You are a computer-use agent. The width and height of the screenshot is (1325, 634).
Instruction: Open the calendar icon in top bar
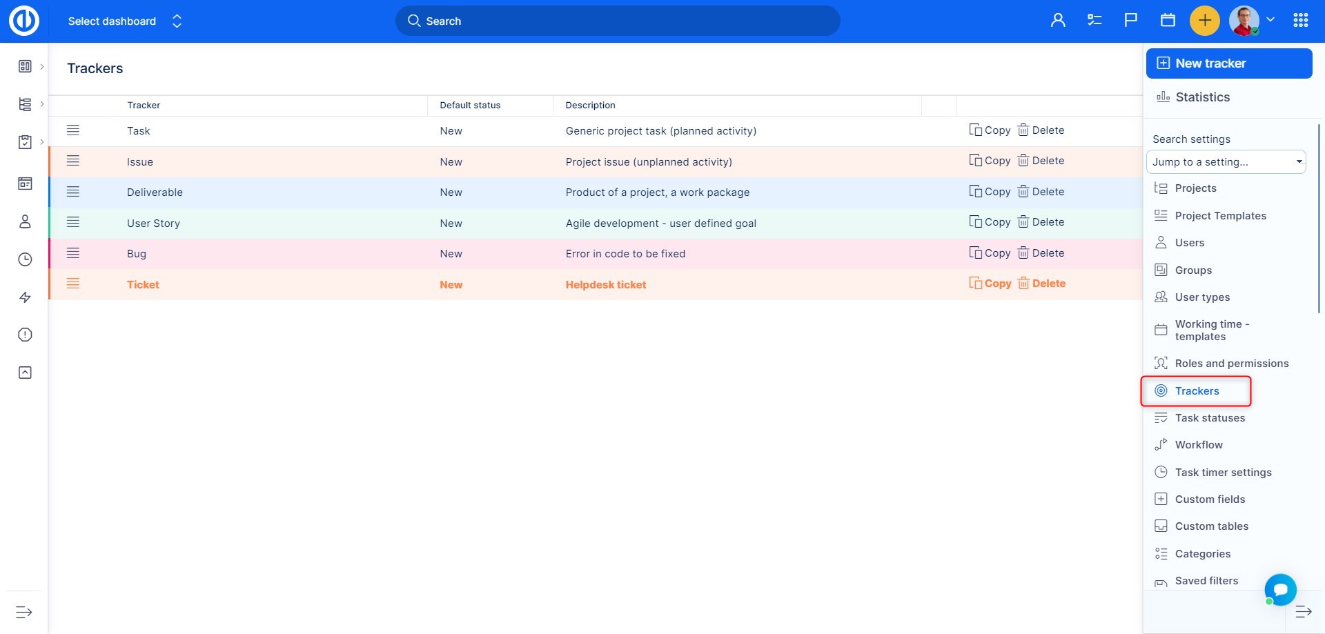coord(1168,21)
